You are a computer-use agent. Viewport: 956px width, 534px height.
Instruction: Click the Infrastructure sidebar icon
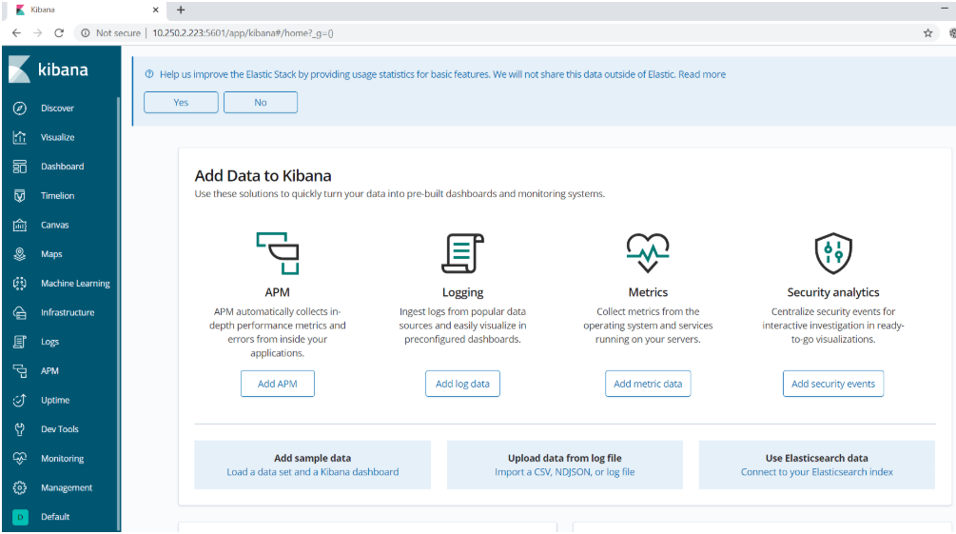coord(20,312)
